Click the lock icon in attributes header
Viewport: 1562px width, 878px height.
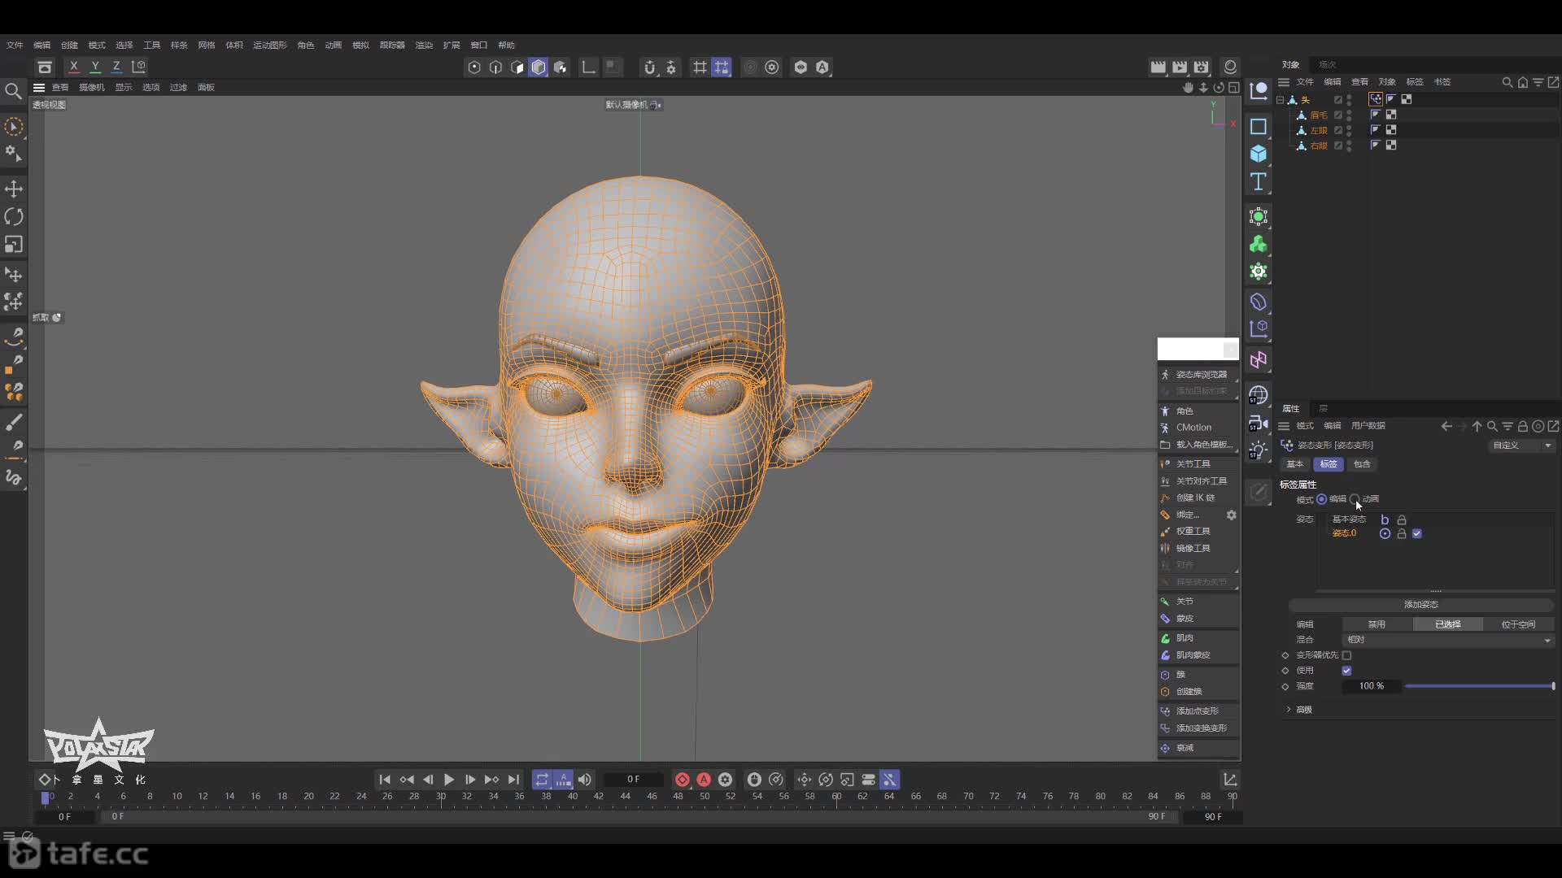(x=1522, y=426)
